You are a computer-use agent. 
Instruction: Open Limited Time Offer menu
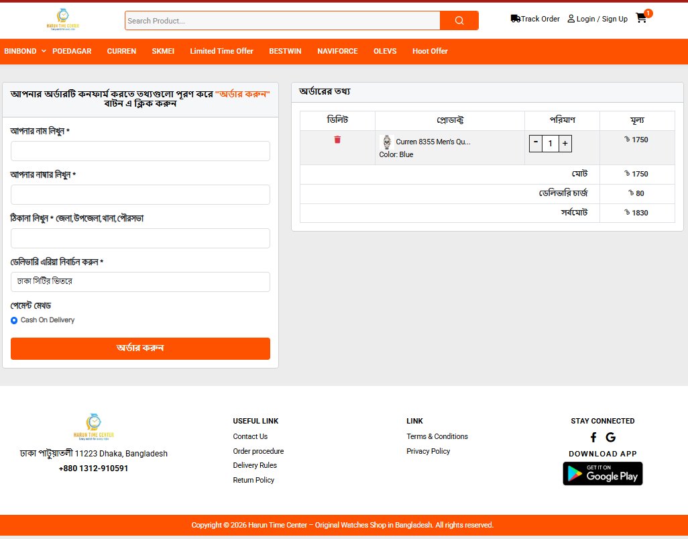point(221,51)
